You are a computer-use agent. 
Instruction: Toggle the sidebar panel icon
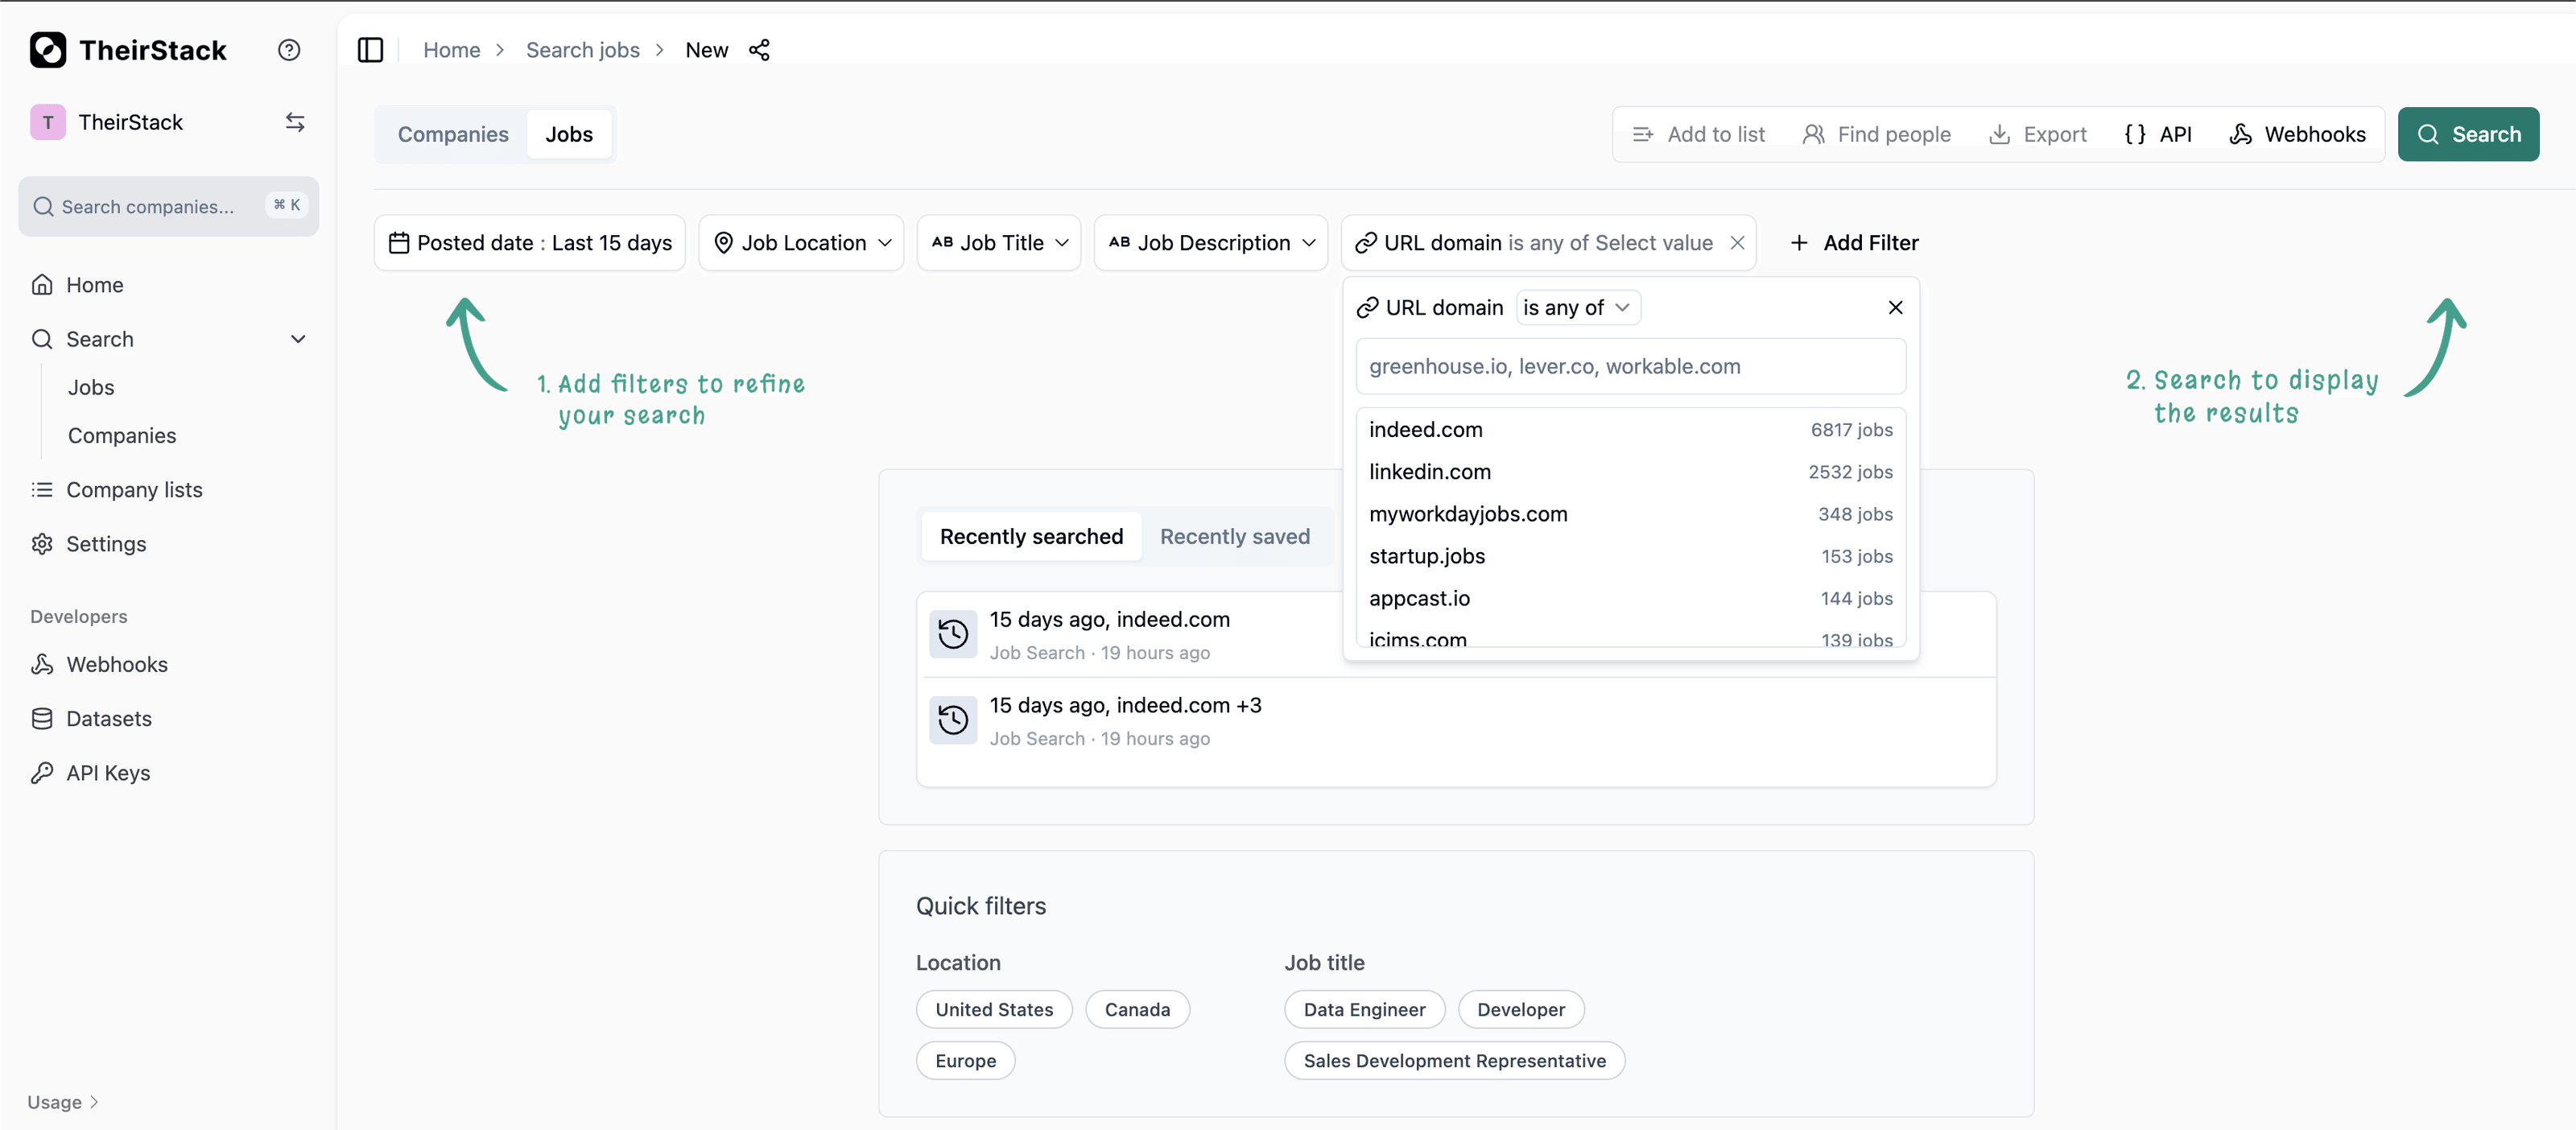(370, 49)
